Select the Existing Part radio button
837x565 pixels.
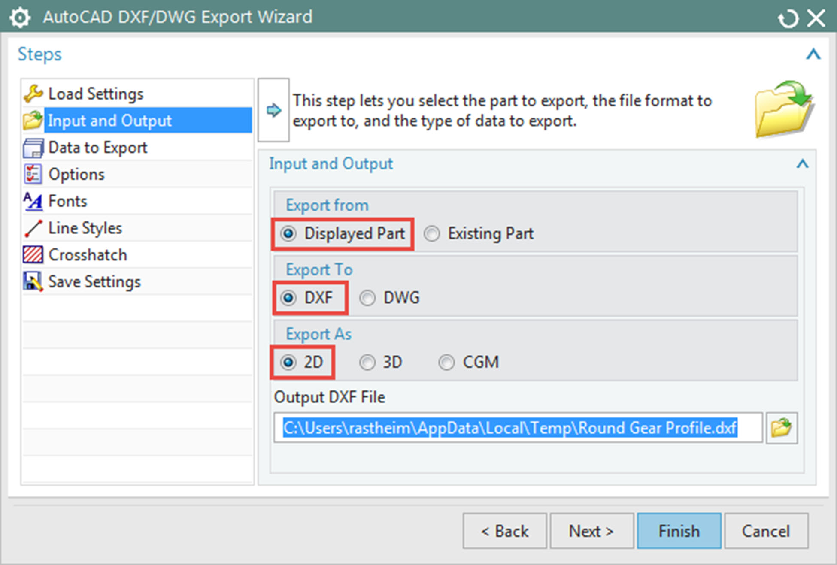432,234
